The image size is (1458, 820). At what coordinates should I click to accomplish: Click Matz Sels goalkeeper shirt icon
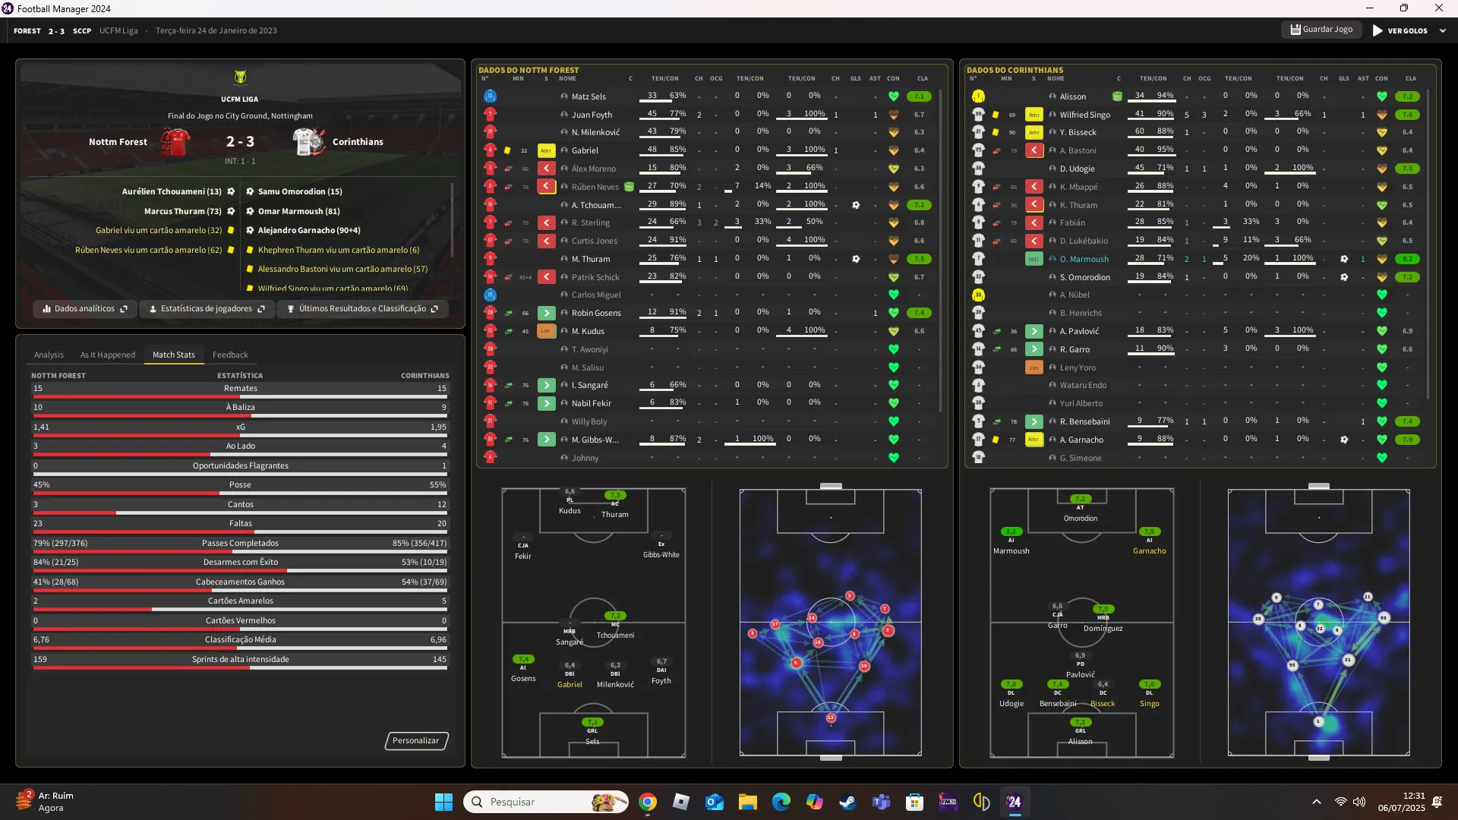click(x=490, y=96)
